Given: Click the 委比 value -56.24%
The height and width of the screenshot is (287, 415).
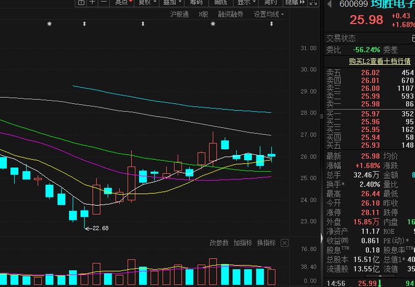Looking at the screenshot, I should point(366,50).
